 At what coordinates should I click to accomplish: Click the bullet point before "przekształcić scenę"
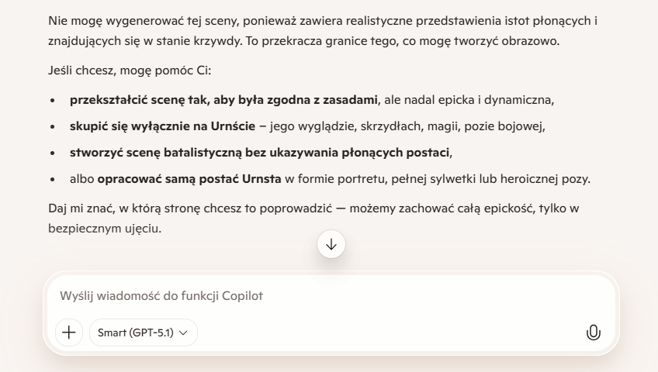53,101
